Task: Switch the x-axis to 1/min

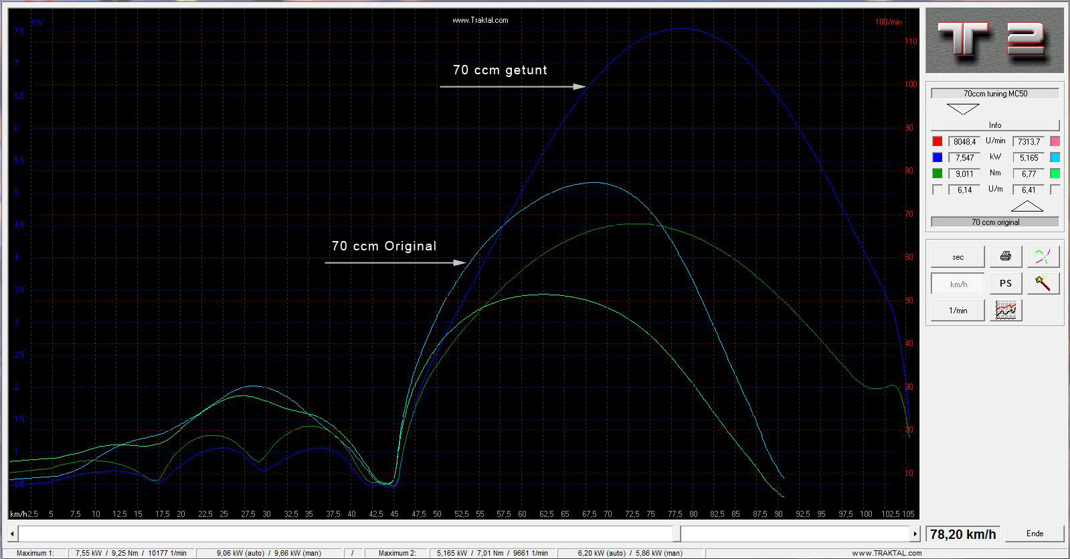Action: [x=958, y=310]
